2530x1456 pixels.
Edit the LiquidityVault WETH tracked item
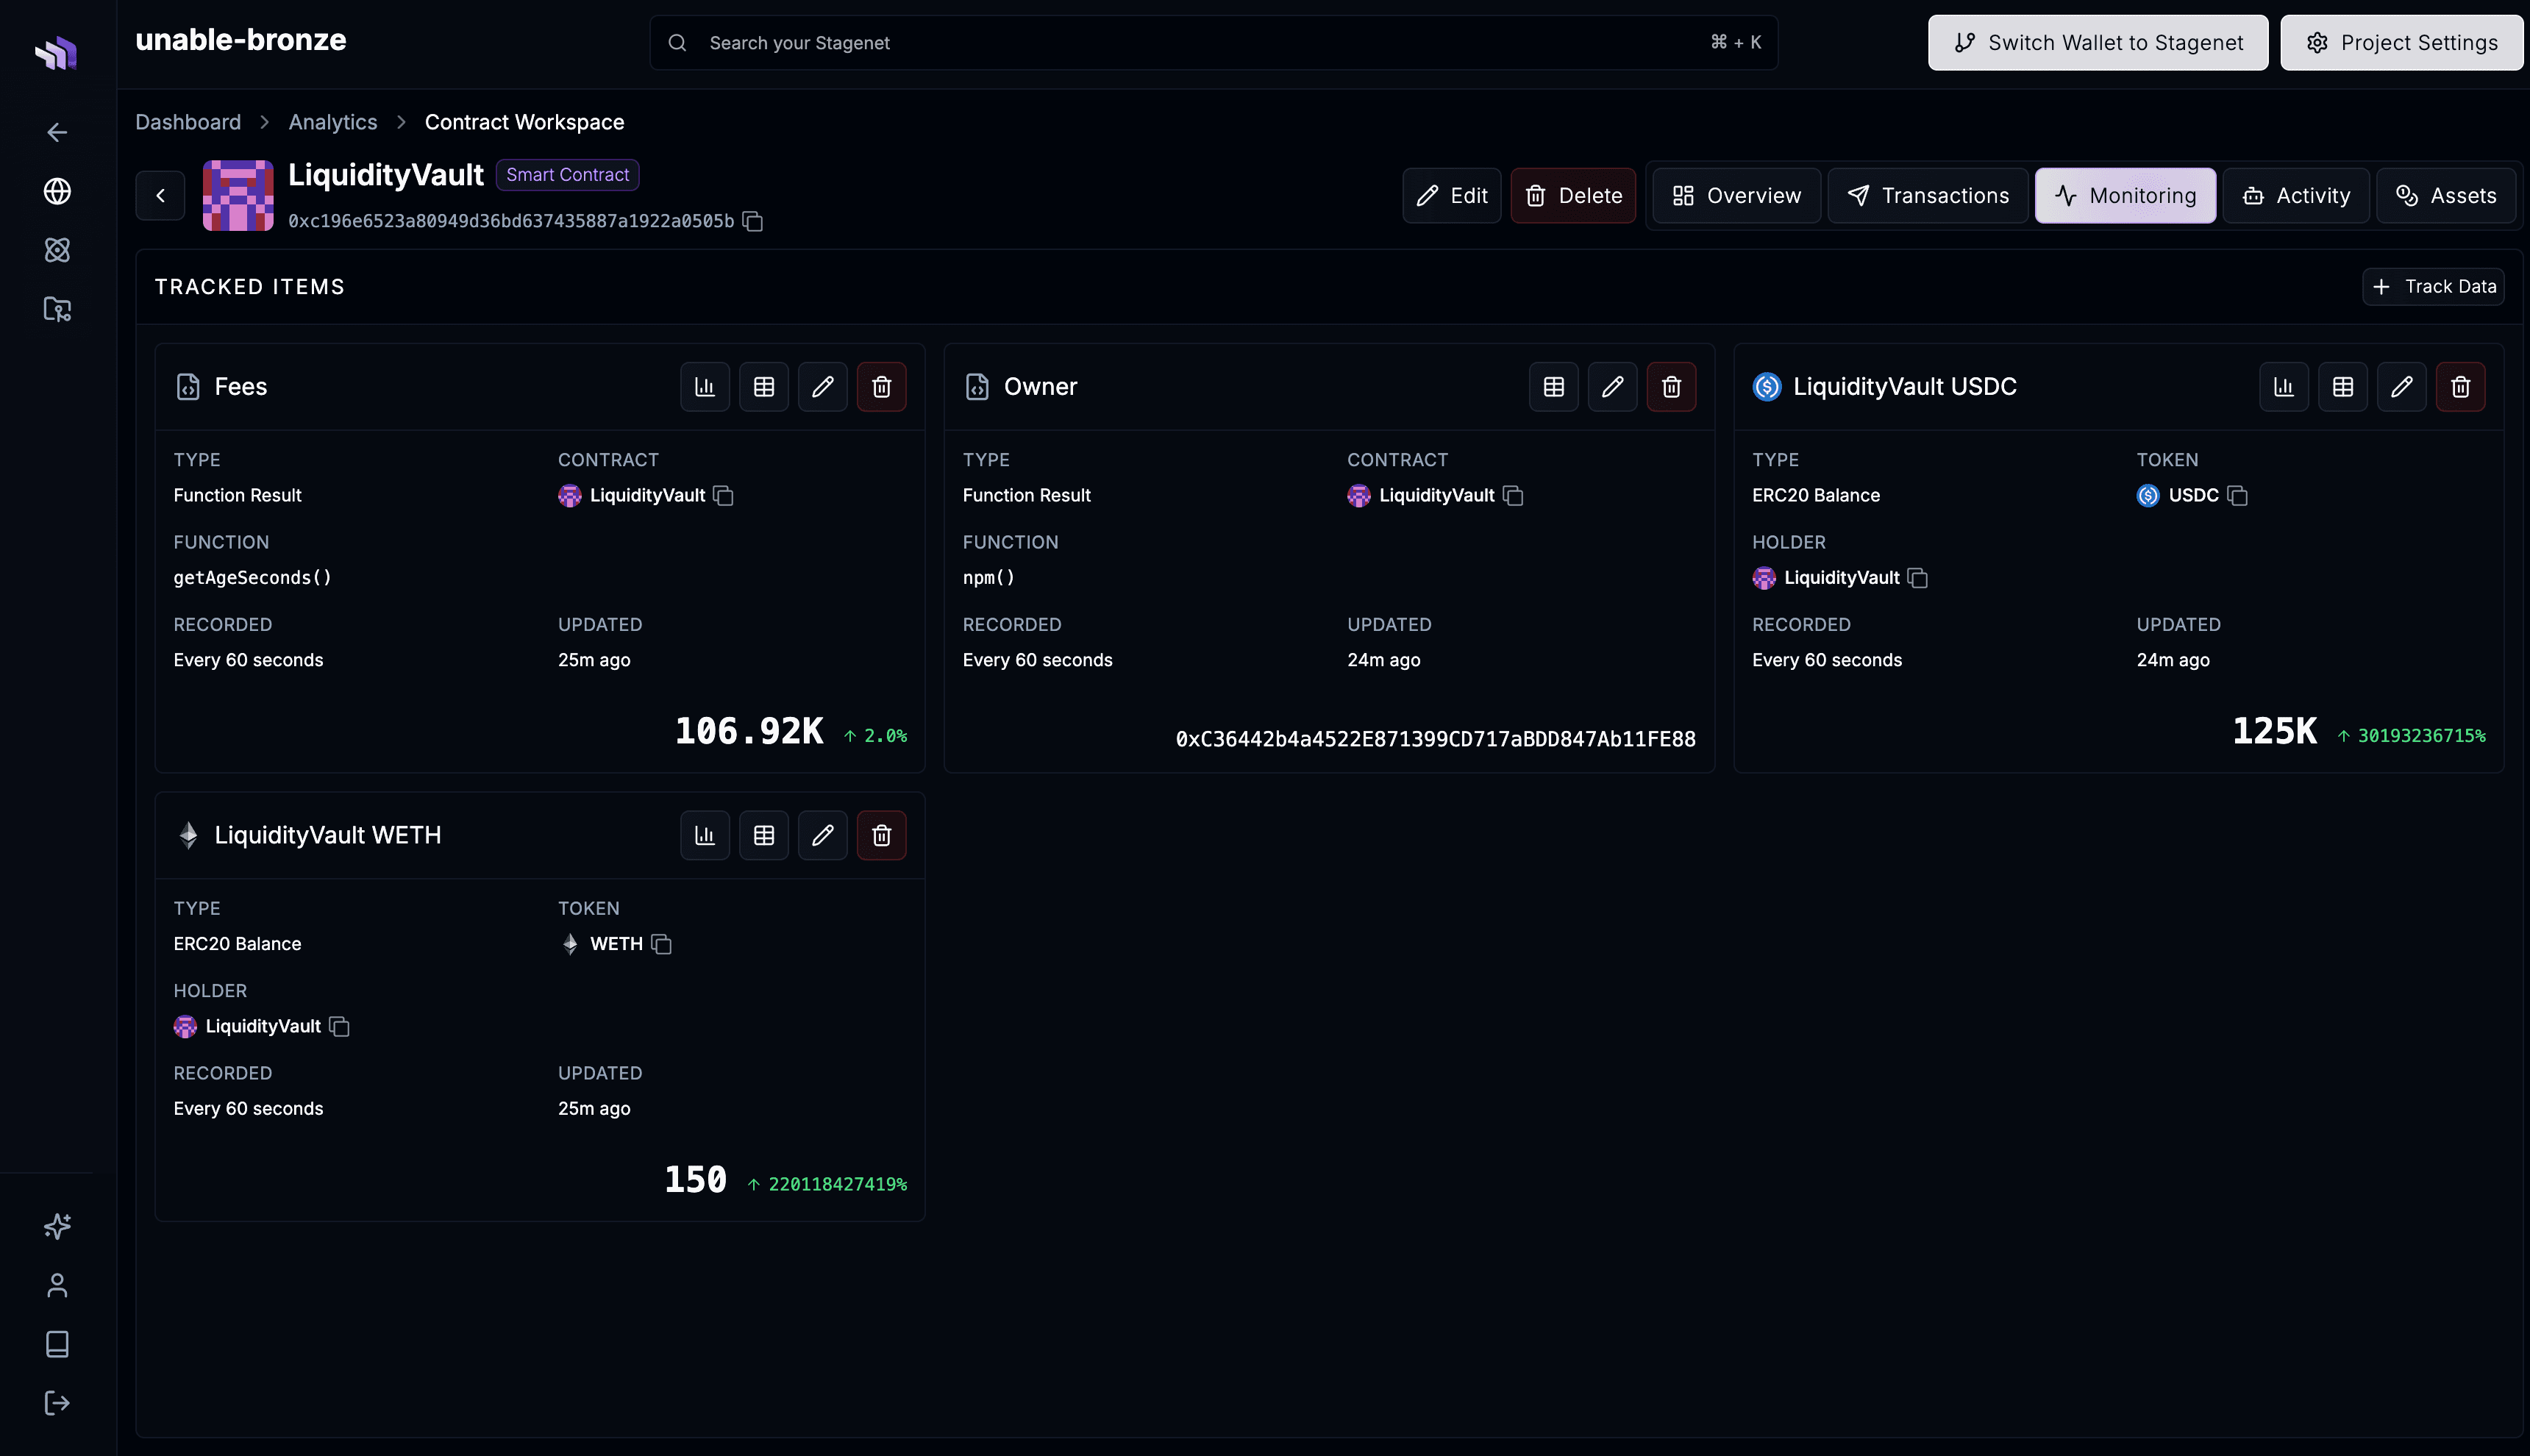pos(823,836)
